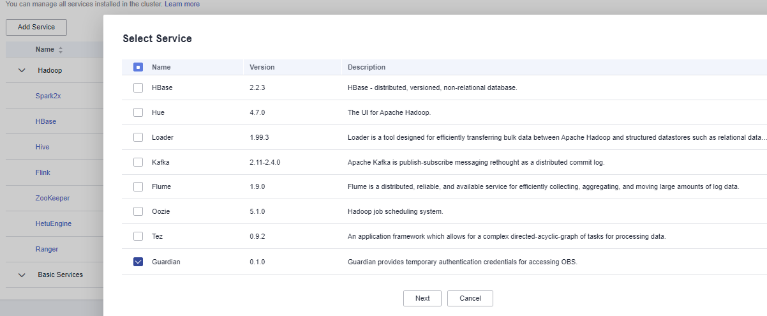Collapse the Hadoop group chevron

coord(22,70)
